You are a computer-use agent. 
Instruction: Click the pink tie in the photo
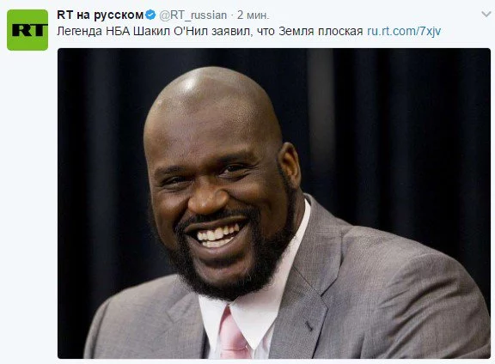(x=233, y=335)
